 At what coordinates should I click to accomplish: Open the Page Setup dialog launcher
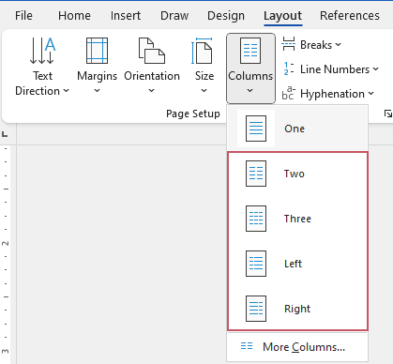click(388, 114)
